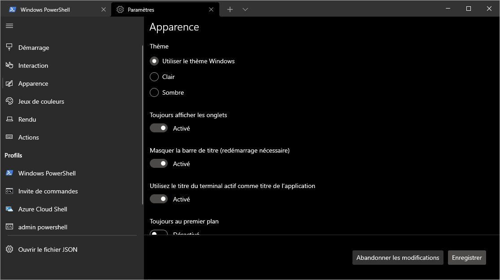Choose the Sombre theme option
The width and height of the screenshot is (500, 280).
pos(154,92)
